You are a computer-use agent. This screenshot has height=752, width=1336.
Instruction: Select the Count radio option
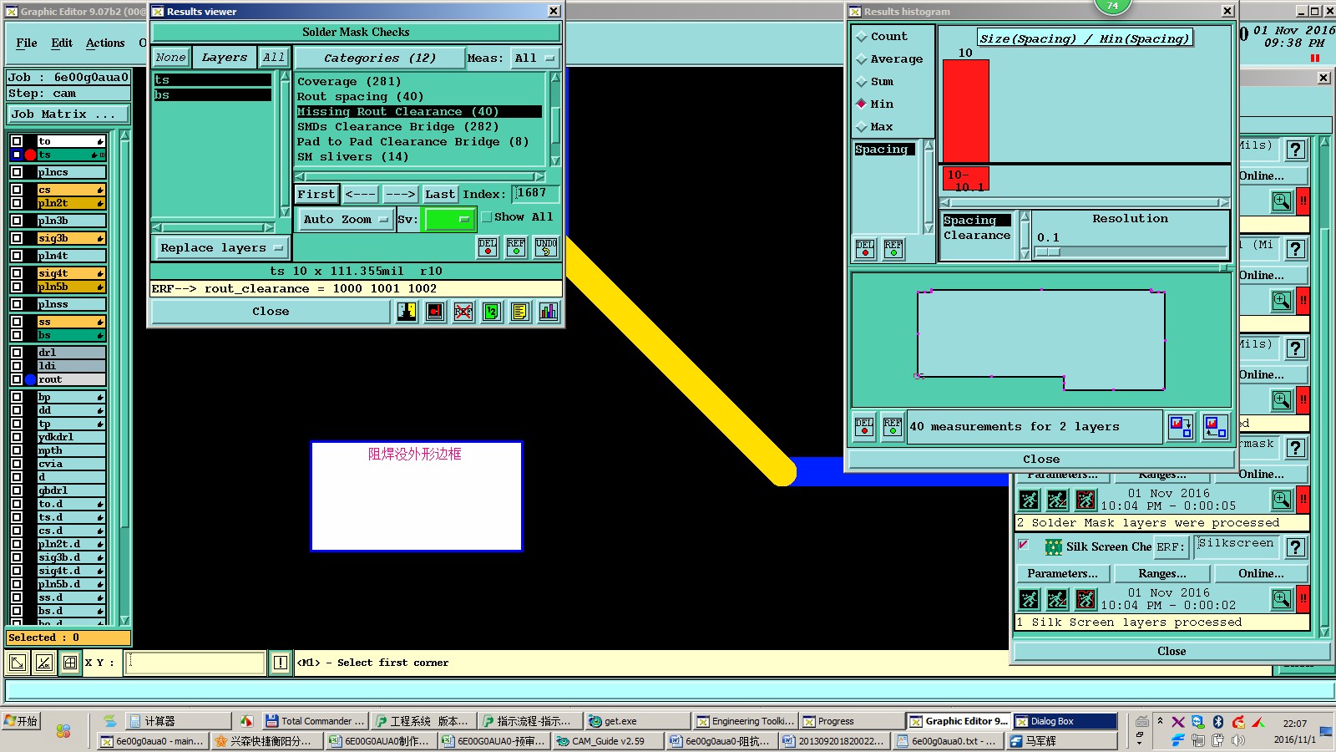point(862,37)
